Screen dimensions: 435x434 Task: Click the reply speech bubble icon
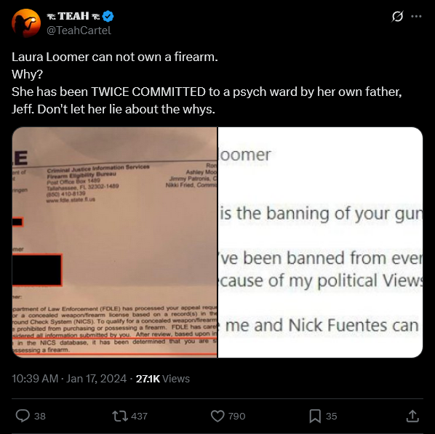tap(23, 416)
